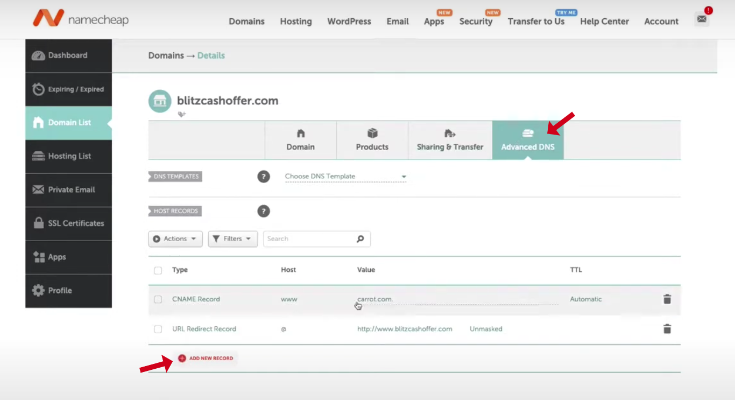The height and width of the screenshot is (400, 735).
Task: Switch to the Sharing & Transfer tab
Action: tap(450, 140)
